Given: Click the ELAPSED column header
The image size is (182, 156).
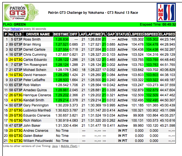Looking at the screenshot, I should 167,34.
